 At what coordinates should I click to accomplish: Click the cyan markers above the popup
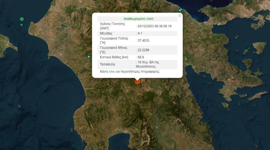tap(180, 10)
